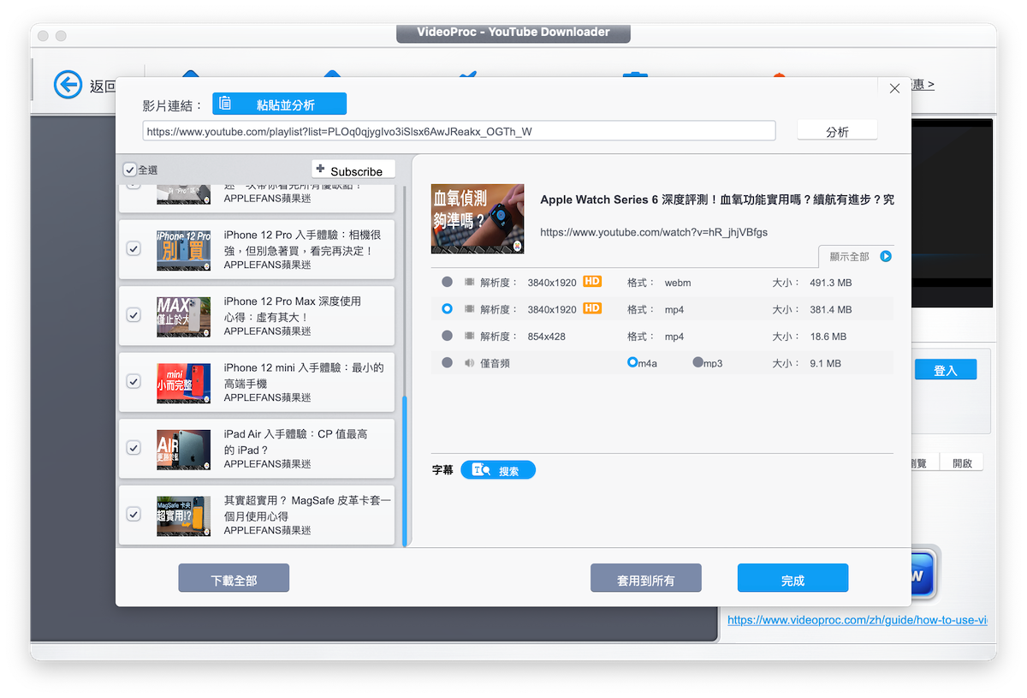This screenshot has width=1027, height=698.
Task: Click the Apple Watch Series 6 深度評測 title
Action: (x=717, y=200)
